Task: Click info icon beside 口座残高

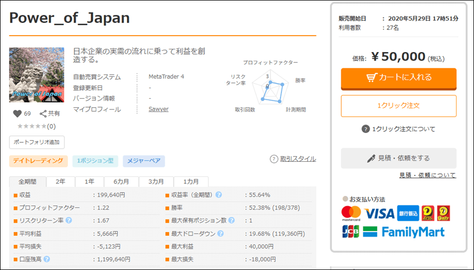Action: [47, 259]
